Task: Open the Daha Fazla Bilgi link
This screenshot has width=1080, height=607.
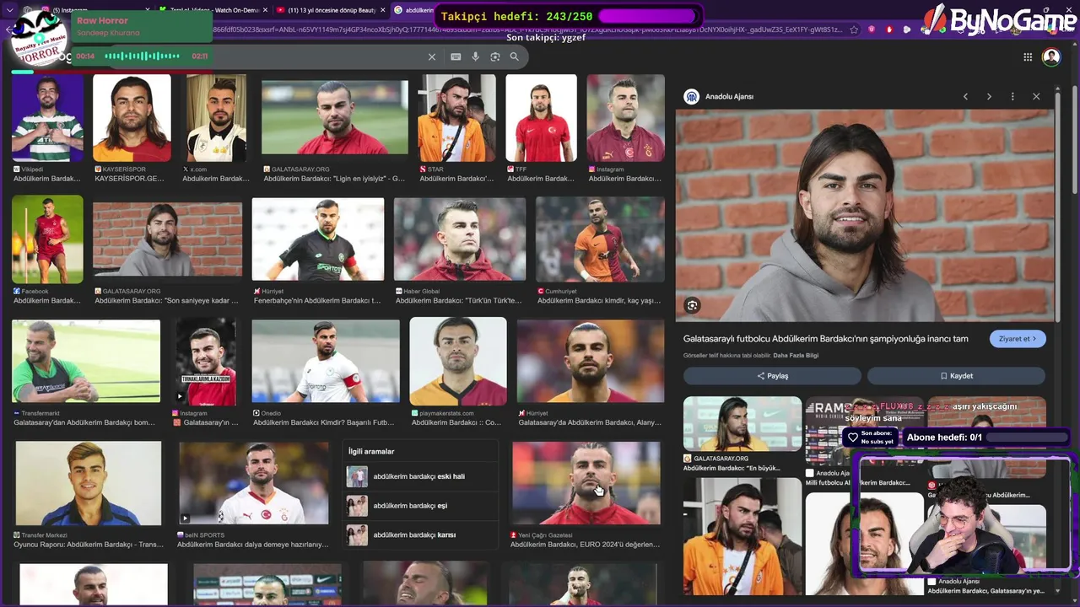Action: 796,356
